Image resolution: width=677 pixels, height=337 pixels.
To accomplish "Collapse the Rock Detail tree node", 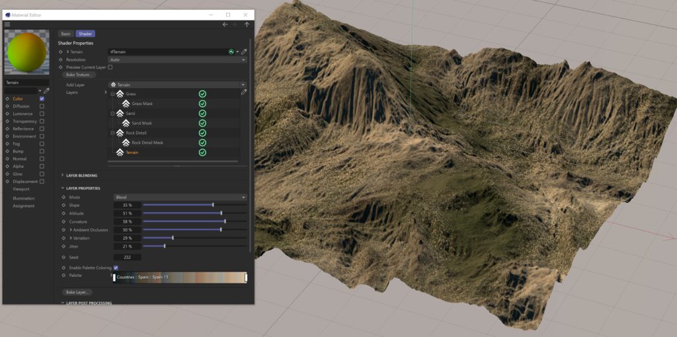I will point(112,133).
